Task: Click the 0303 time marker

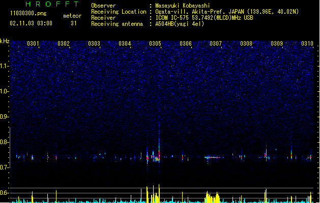Action: [94, 44]
